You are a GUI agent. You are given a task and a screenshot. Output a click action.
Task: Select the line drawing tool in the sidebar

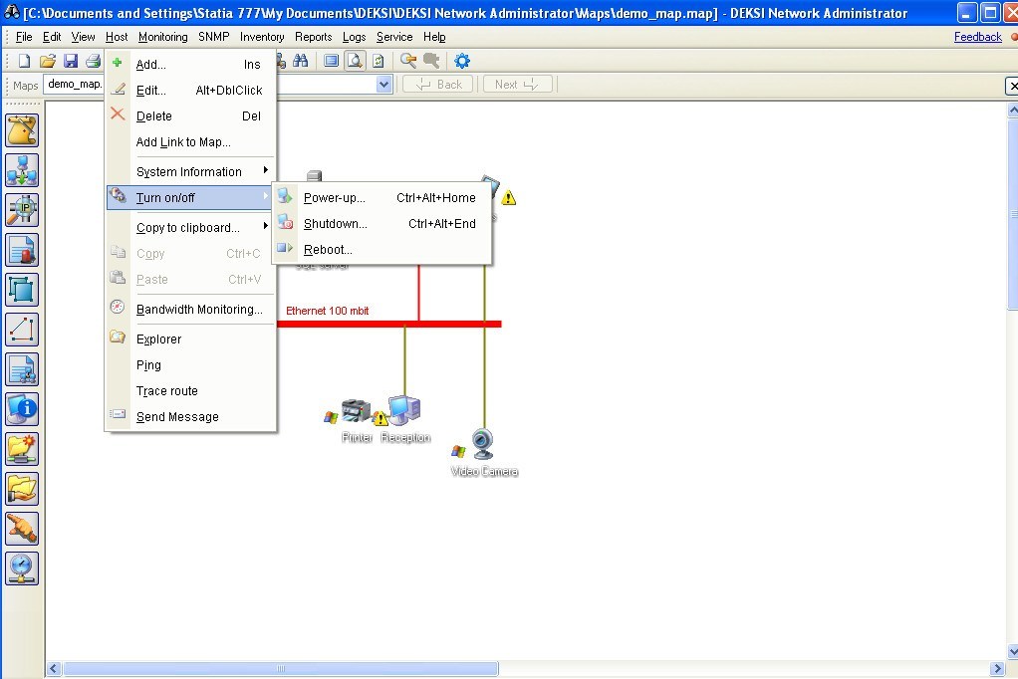21,330
